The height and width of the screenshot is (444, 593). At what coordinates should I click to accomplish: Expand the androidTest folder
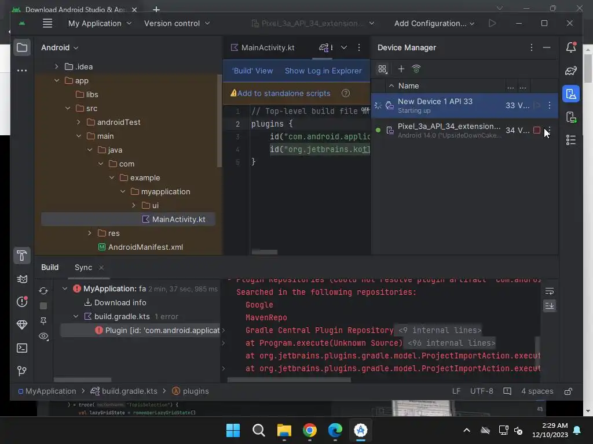[x=79, y=122]
